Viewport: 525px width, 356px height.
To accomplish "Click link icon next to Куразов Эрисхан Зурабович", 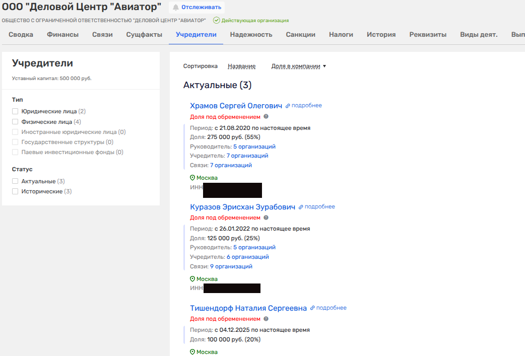I will click(301, 207).
